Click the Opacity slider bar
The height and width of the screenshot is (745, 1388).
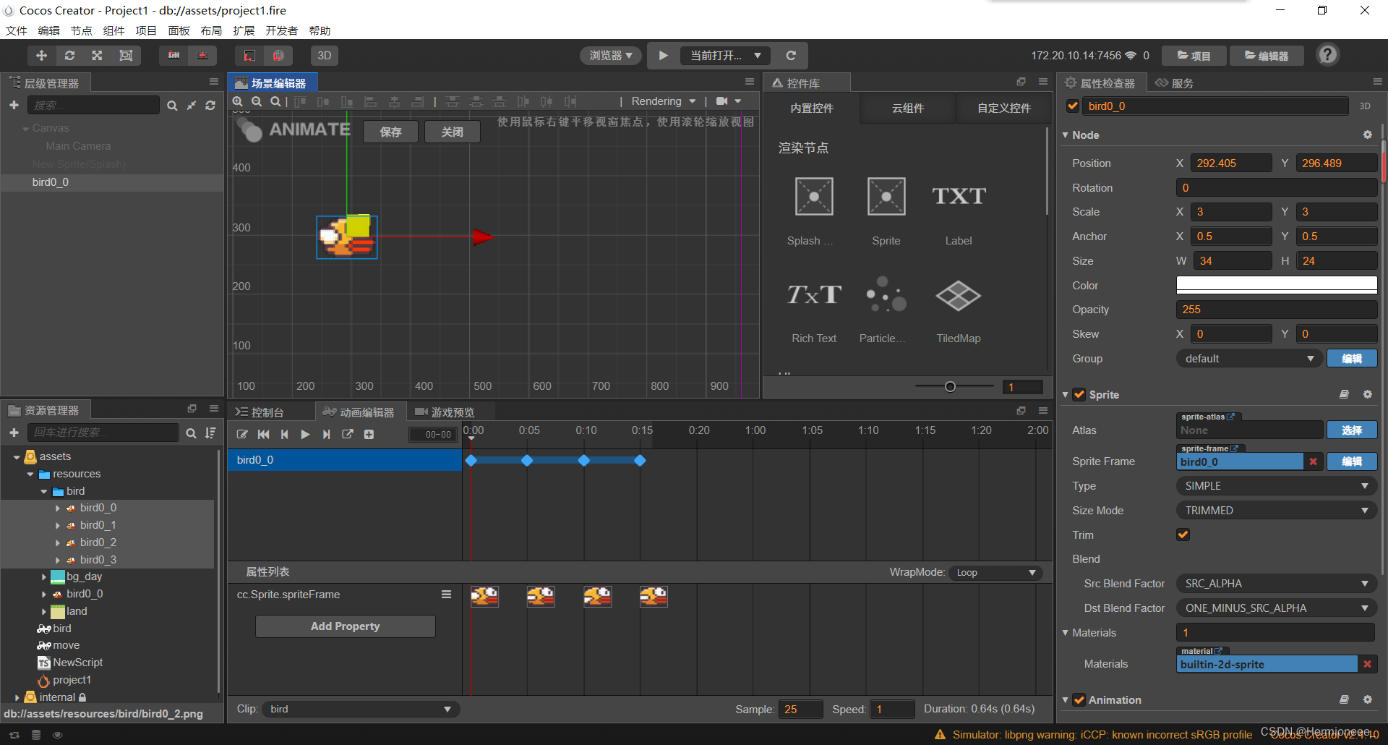tap(1277, 310)
